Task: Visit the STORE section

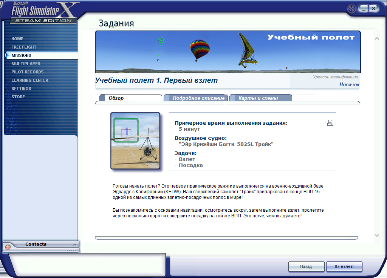Action: 18,97
